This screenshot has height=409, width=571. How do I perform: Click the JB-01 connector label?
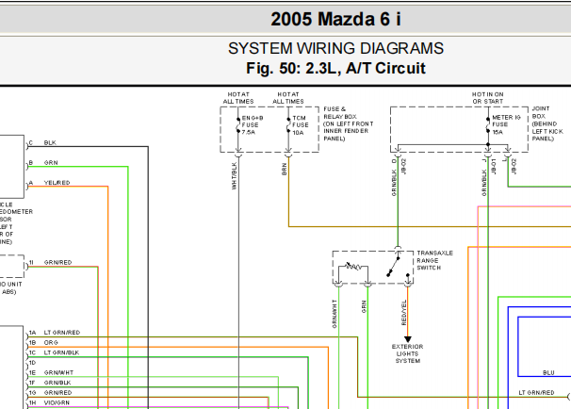(x=494, y=166)
